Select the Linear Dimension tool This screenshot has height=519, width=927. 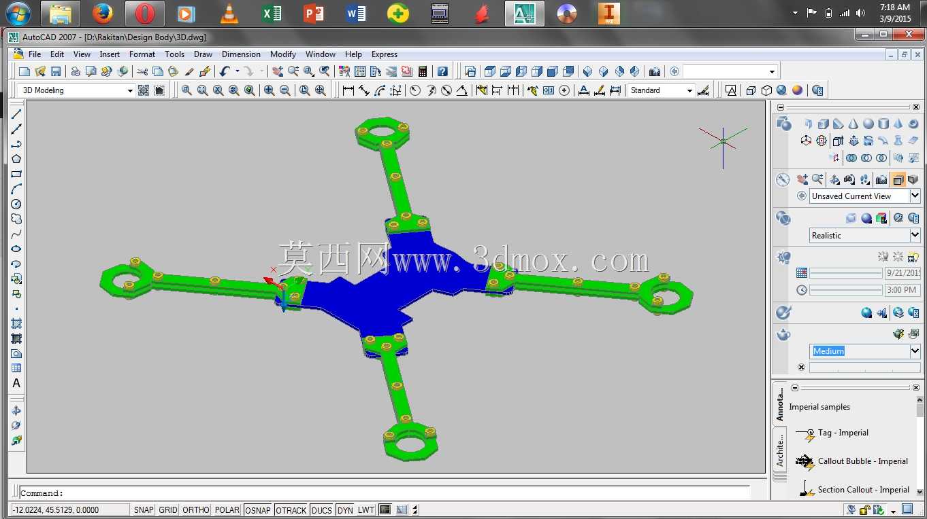(348, 90)
